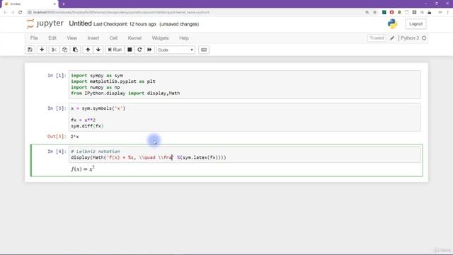The image size is (453, 255).
Task: Click the browser address bar URL
Action: click(x=121, y=13)
